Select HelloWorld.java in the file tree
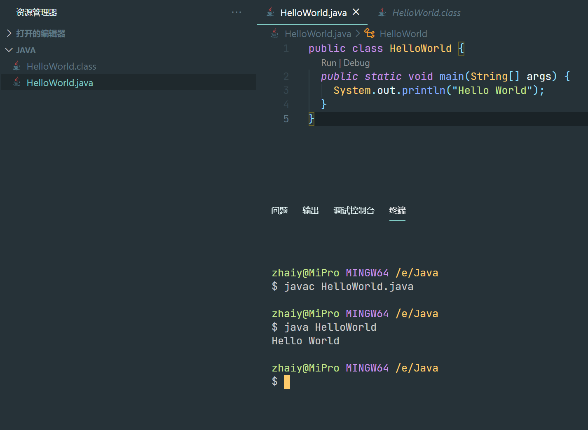Screen dimensions: 588x430 coord(60,83)
